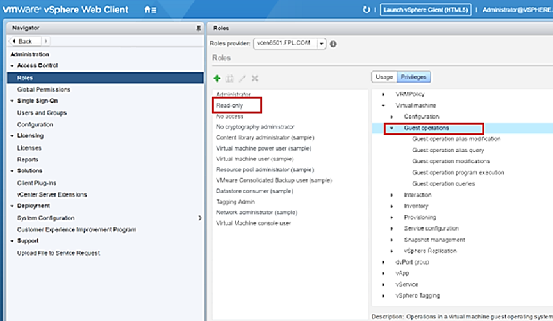Viewport: 553px width, 321px height.
Task: Open vCenter Server Extensions
Action: pos(52,195)
